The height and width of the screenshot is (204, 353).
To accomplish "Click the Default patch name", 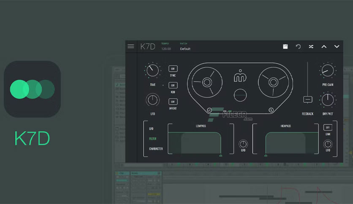I will point(185,49).
